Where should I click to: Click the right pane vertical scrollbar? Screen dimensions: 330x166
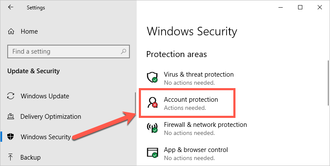[328, 83]
